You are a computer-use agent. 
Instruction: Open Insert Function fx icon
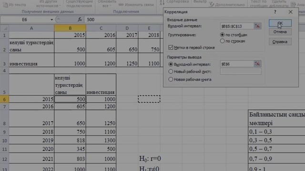(x=80, y=19)
